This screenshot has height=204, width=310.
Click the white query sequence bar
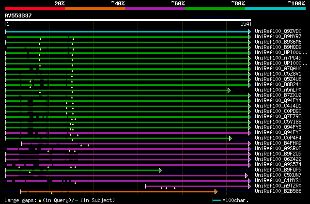128,20
